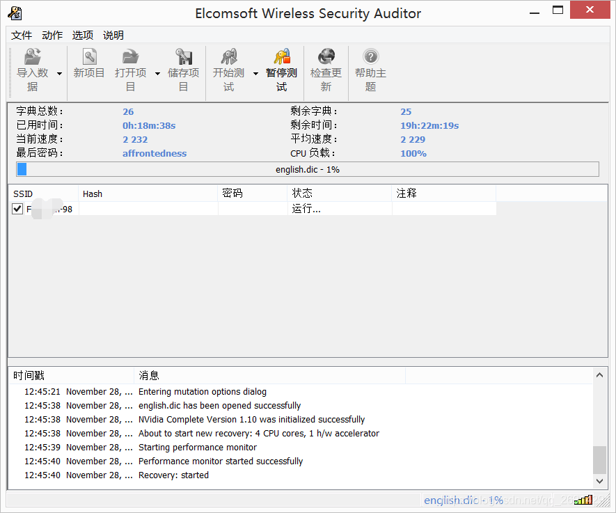Click total dictionaries value 26
The width and height of the screenshot is (616, 513).
pyautogui.click(x=128, y=112)
